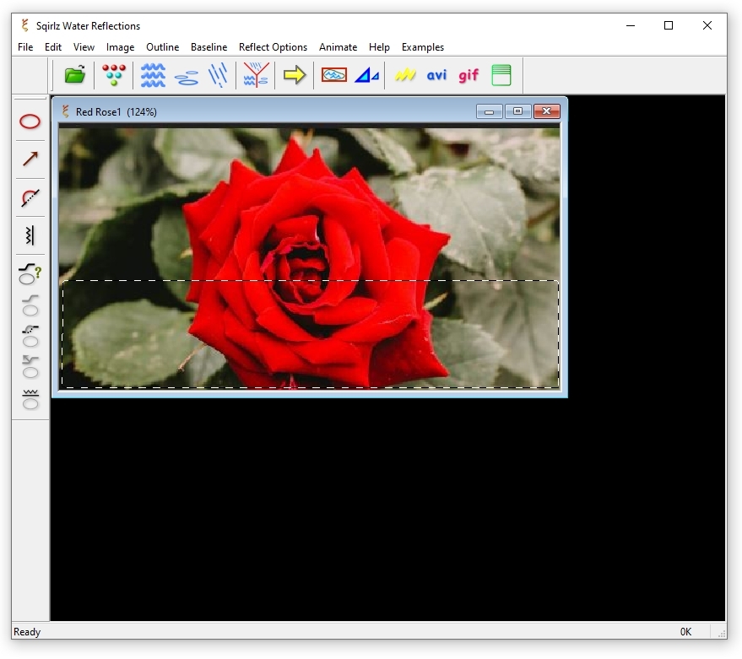Viewport: 742px width, 659px height.
Task: Click the red-framed picture icon
Action: tap(334, 75)
